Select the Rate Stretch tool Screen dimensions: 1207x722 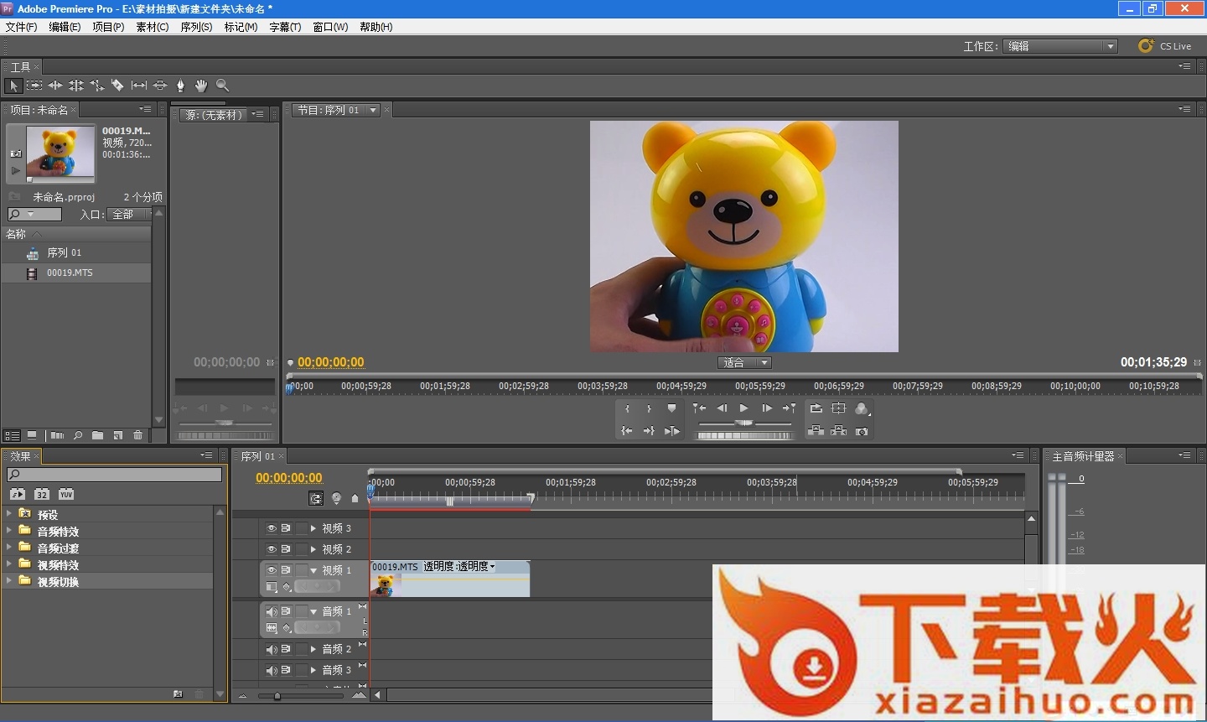point(97,86)
